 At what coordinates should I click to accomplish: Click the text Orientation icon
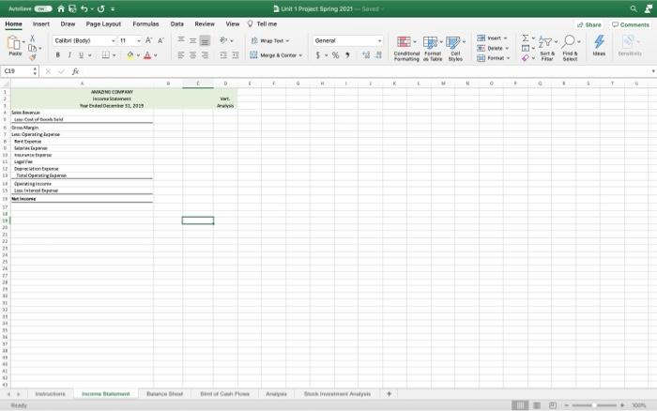click(x=223, y=40)
